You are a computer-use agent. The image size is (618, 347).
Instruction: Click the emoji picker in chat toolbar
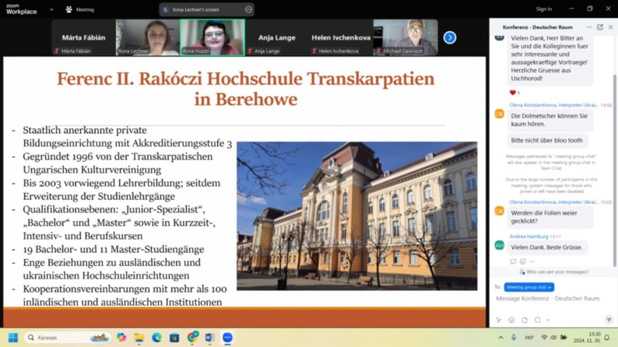coord(512,320)
